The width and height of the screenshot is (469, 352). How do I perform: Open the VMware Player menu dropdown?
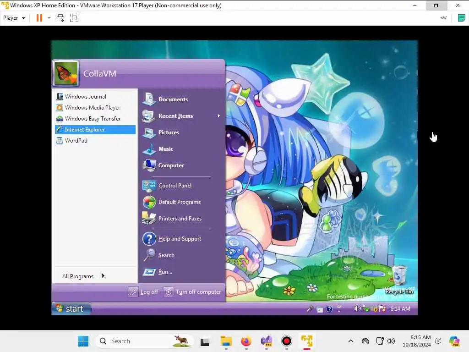tap(14, 18)
